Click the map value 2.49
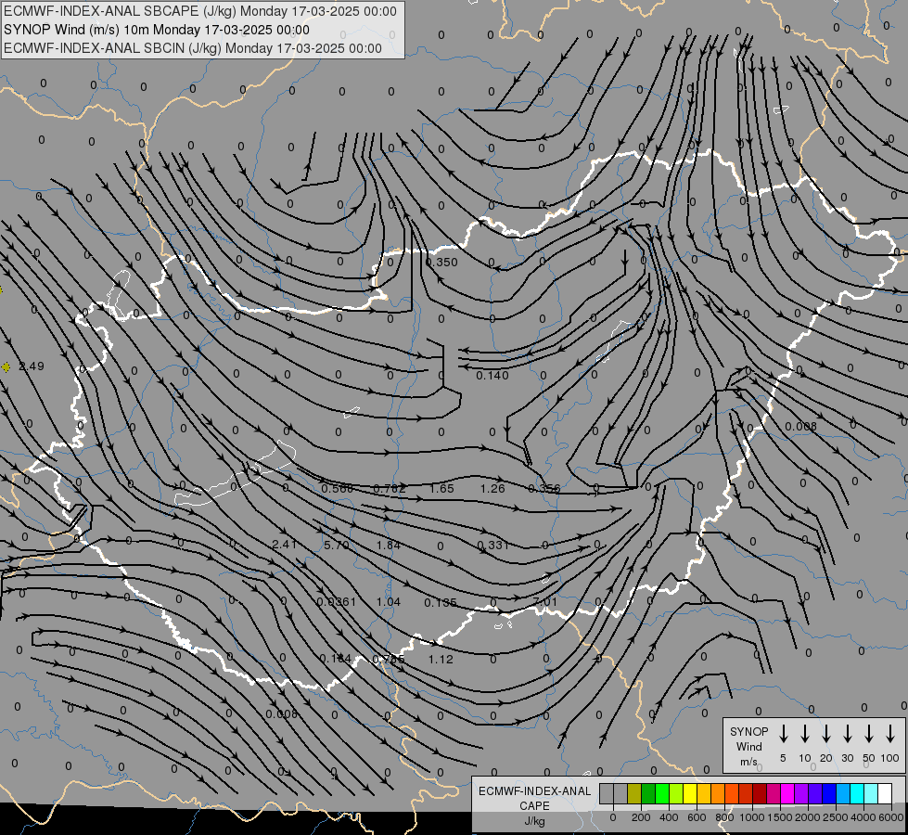Image resolution: width=908 pixels, height=835 pixels. click(x=32, y=366)
